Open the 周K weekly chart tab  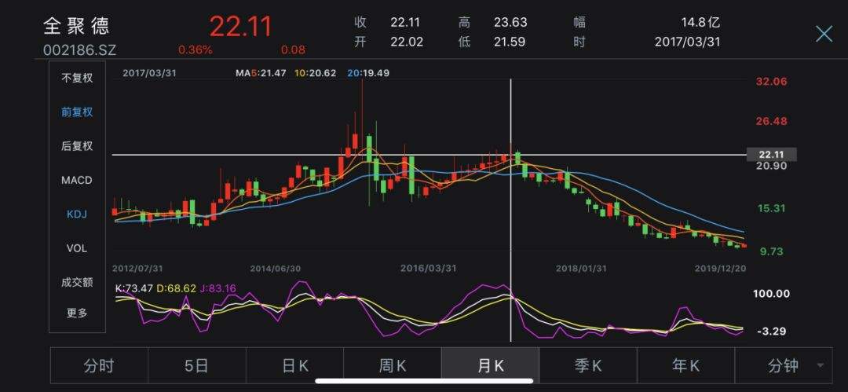click(x=392, y=365)
